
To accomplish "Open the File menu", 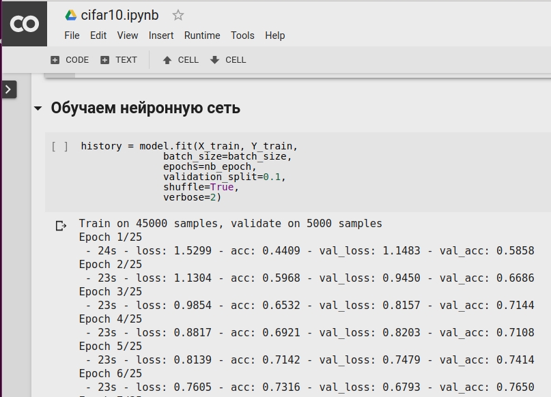I will pyautogui.click(x=72, y=35).
